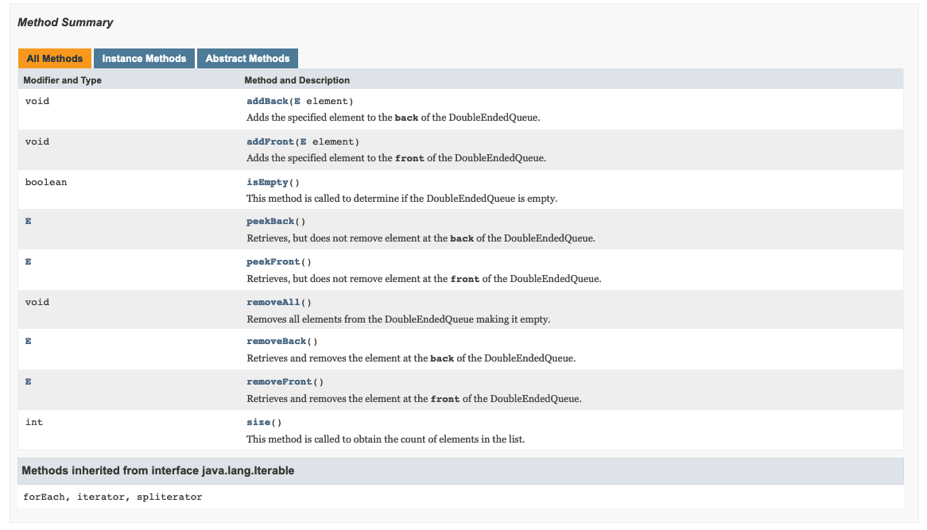Click the Method Summary heading
The height and width of the screenshot is (530, 927).
(66, 22)
